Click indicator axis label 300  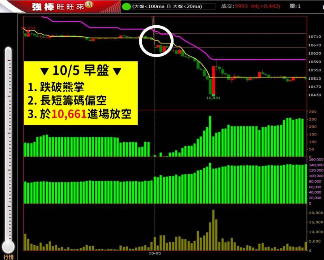click(x=313, y=111)
